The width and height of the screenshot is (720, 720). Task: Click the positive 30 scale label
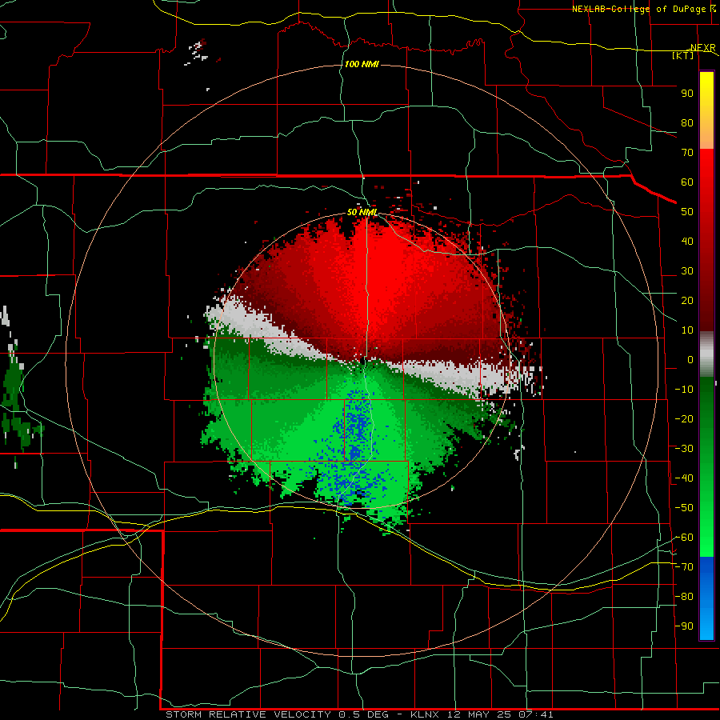click(x=687, y=271)
